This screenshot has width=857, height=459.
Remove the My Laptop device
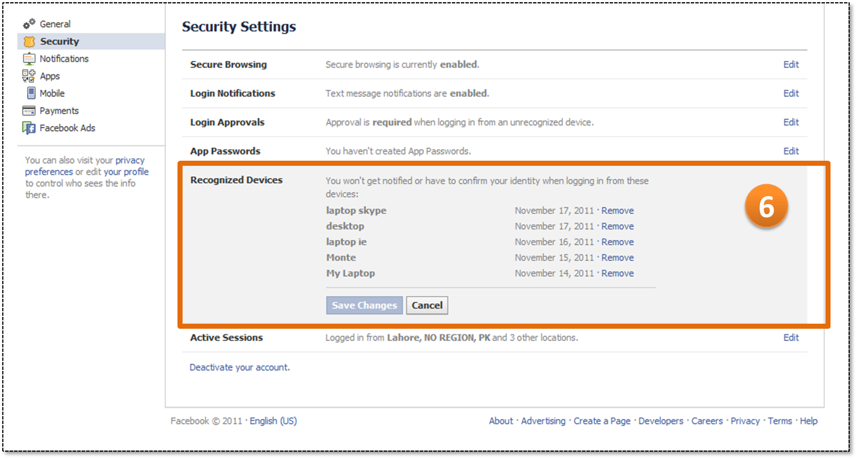pos(618,273)
